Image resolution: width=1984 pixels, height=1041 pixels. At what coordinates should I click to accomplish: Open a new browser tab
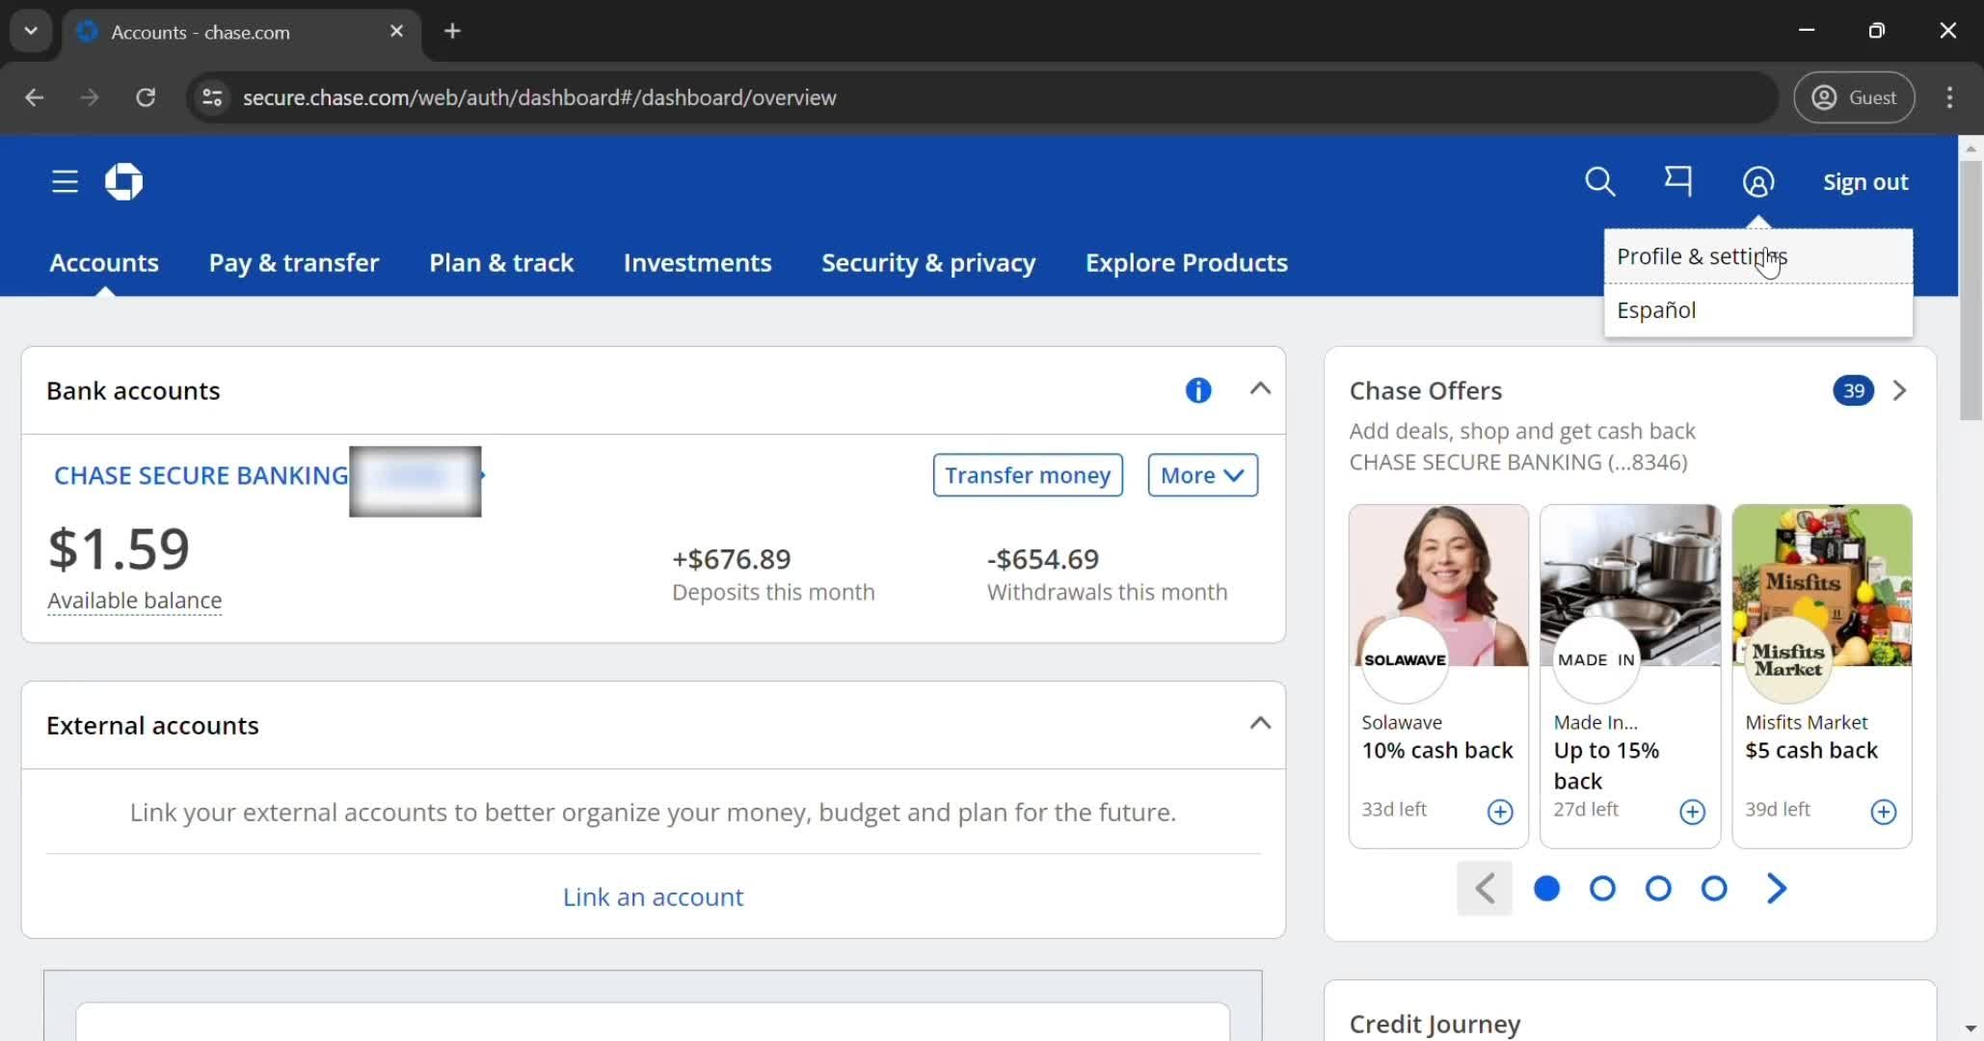tap(452, 31)
